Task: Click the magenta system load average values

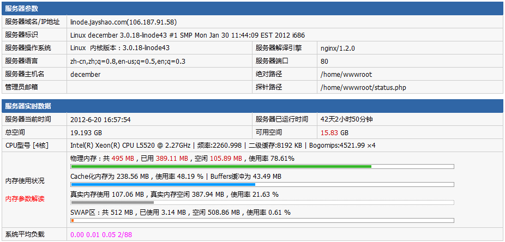Action: (x=101, y=235)
